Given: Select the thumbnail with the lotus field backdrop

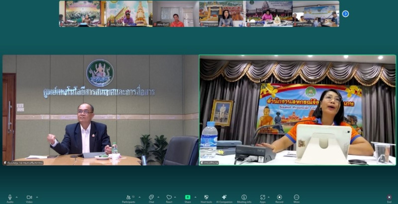Looking at the screenshot, I should coord(83,14).
